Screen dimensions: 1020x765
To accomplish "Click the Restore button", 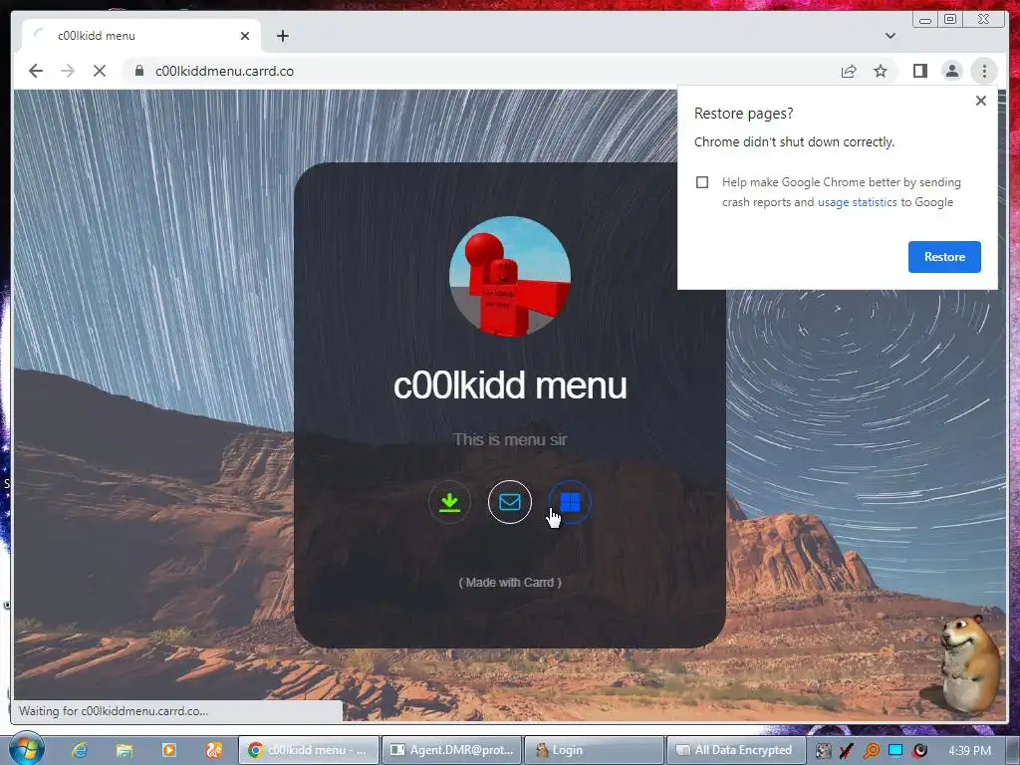I will 944,257.
